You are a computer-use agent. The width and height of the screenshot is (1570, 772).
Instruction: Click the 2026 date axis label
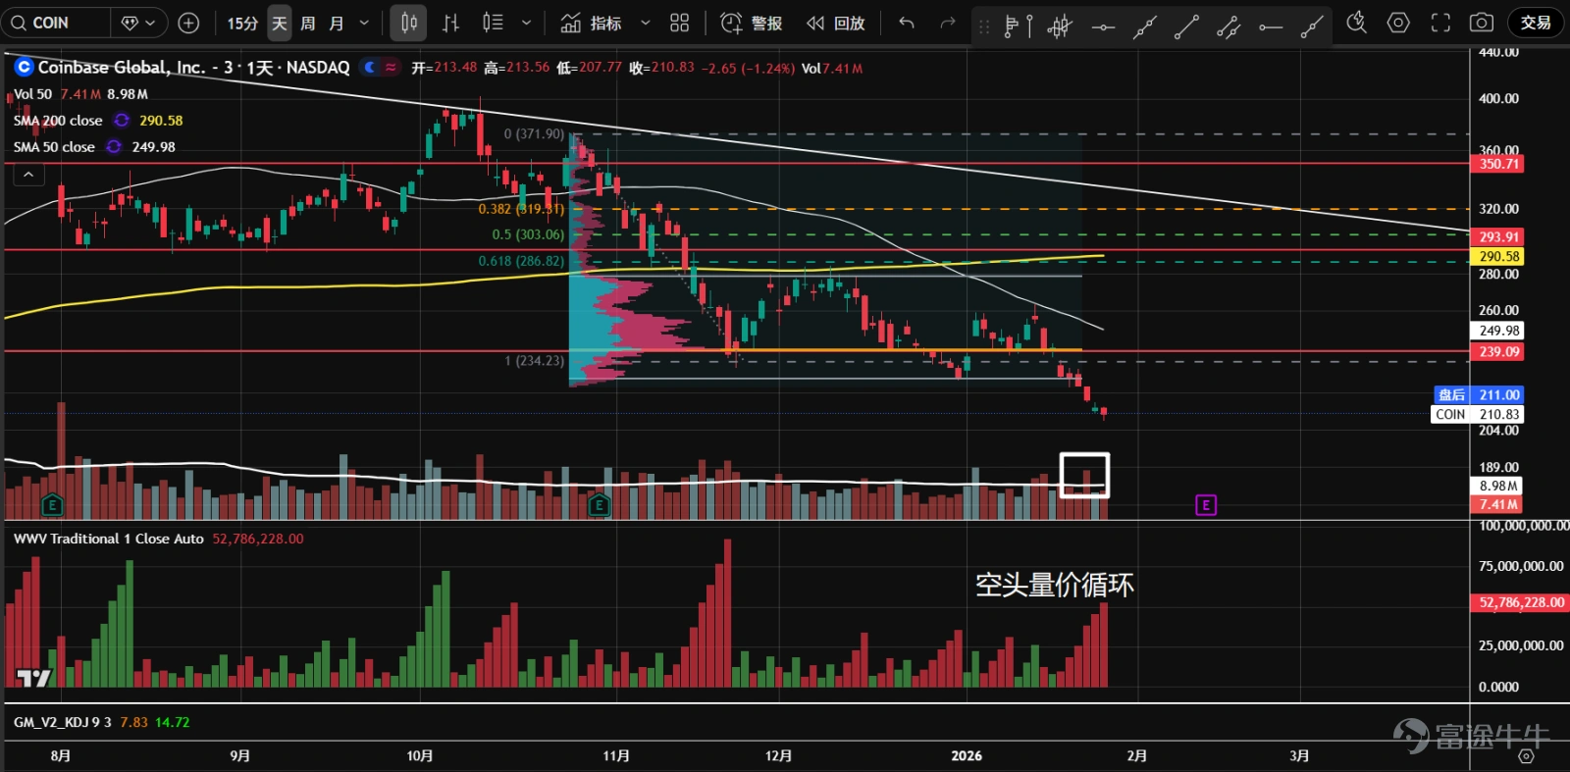pos(967,755)
